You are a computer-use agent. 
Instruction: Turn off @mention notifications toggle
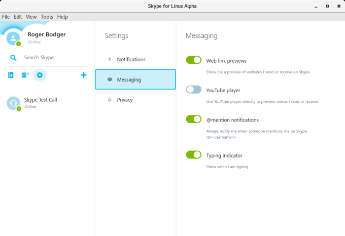(194, 119)
